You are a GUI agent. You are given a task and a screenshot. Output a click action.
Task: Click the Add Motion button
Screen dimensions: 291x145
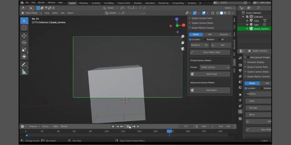click(x=210, y=90)
